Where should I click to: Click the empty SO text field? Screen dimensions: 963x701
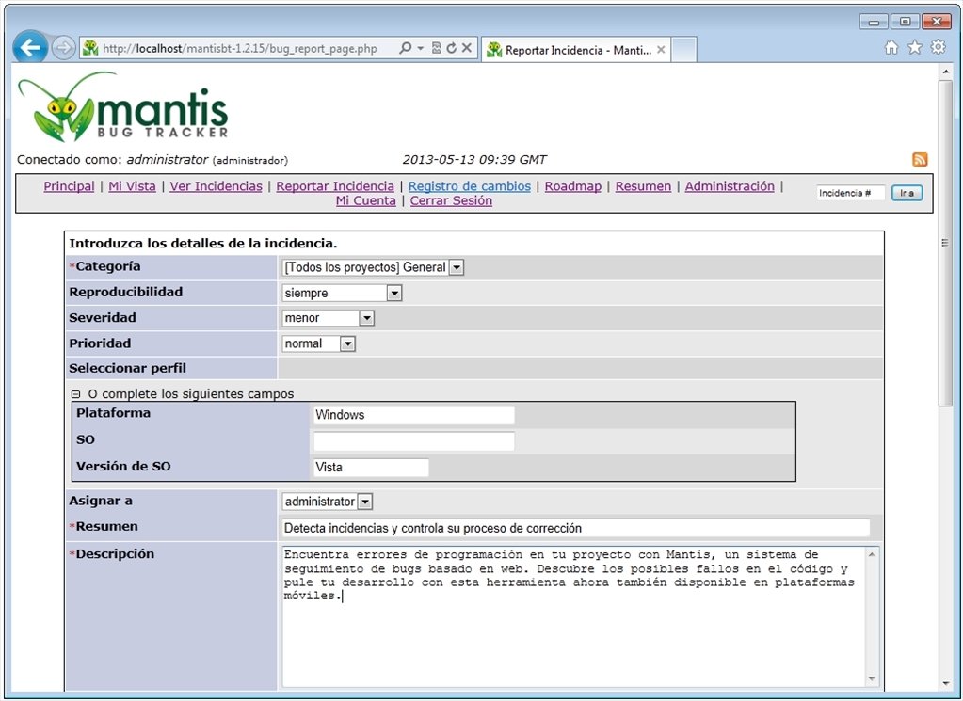pos(414,441)
